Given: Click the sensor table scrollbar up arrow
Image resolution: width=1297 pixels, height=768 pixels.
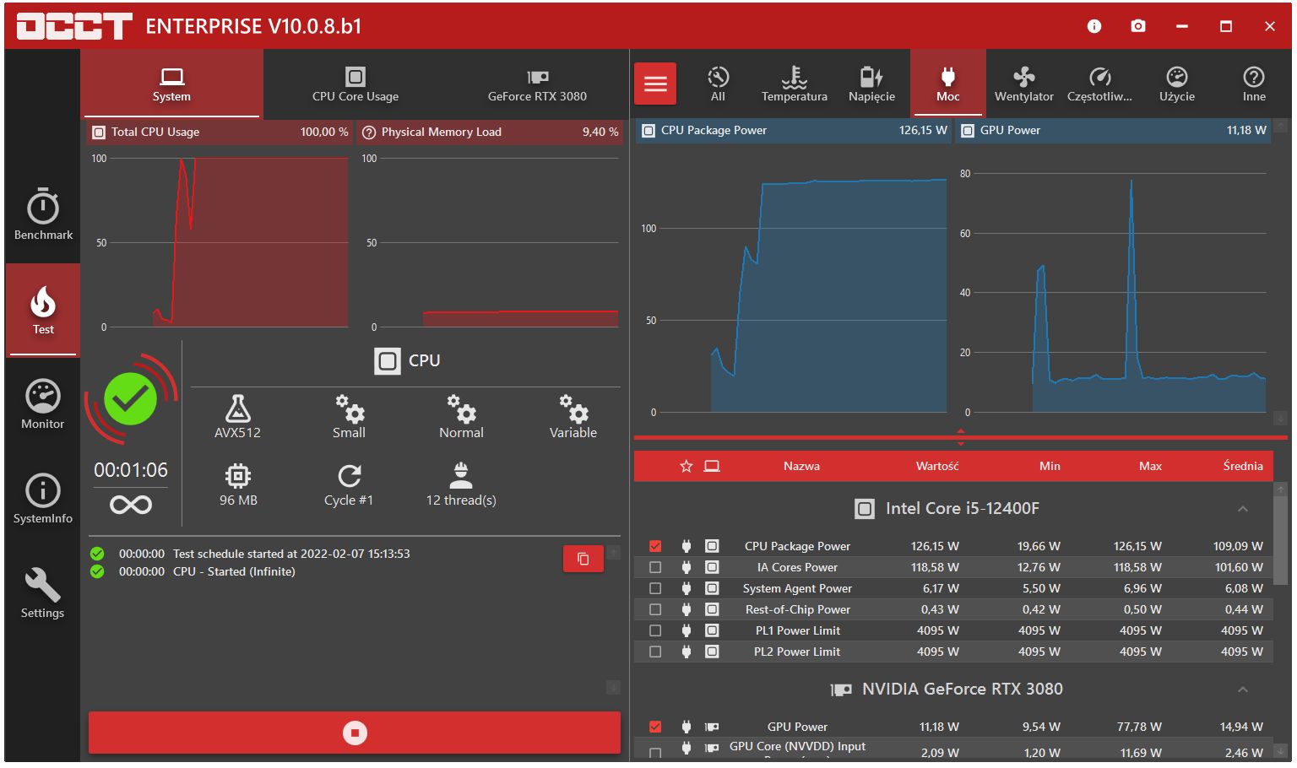Looking at the screenshot, I should pos(1281,489).
